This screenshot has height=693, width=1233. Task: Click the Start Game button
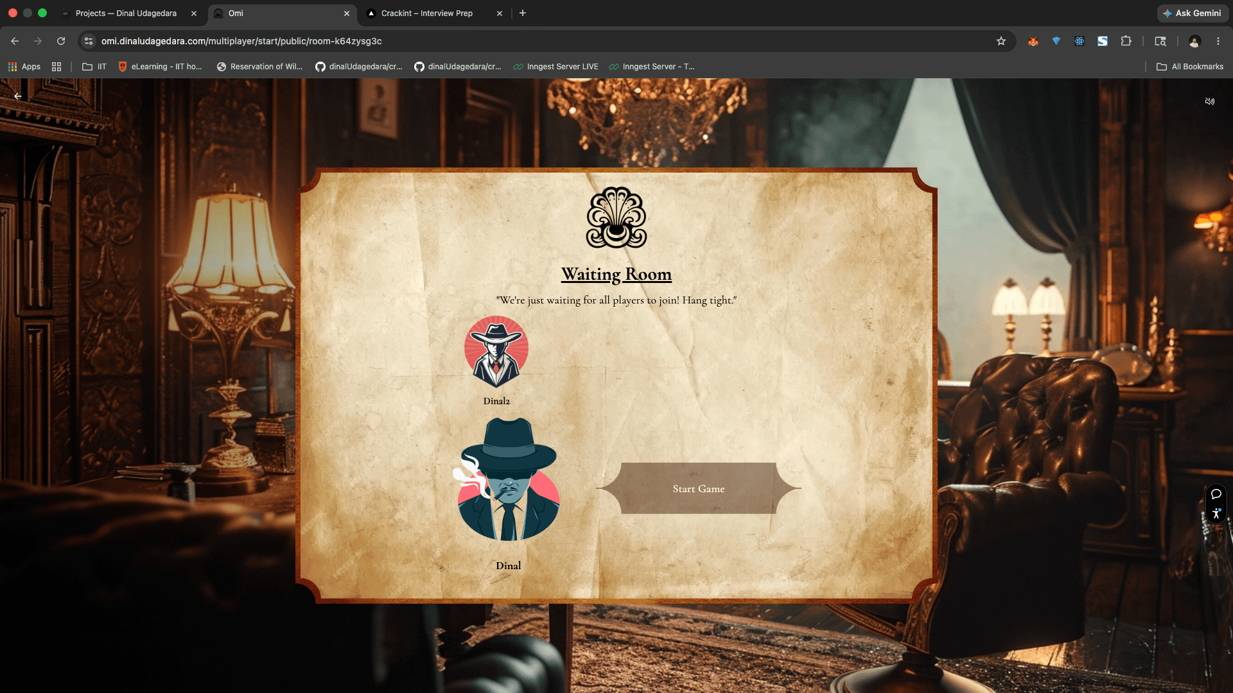pos(699,488)
